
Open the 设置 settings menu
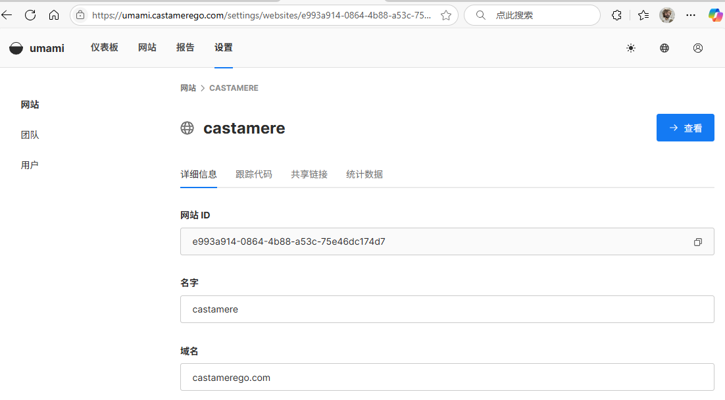(x=223, y=47)
